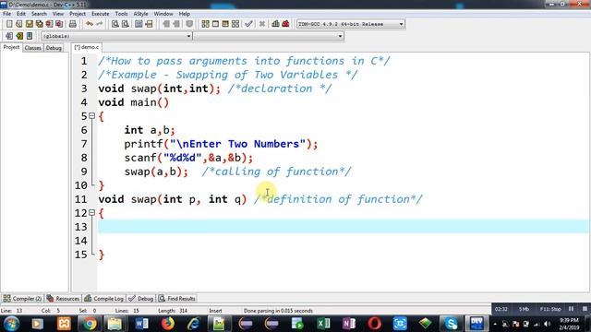591x332 pixels.
Task: Click the 'int a,b;' declaration on line 6
Action: click(150, 130)
